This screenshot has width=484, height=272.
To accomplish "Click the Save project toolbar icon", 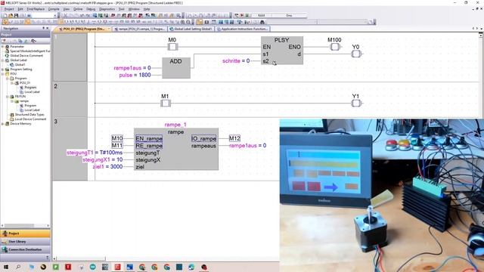I will 16,15.
